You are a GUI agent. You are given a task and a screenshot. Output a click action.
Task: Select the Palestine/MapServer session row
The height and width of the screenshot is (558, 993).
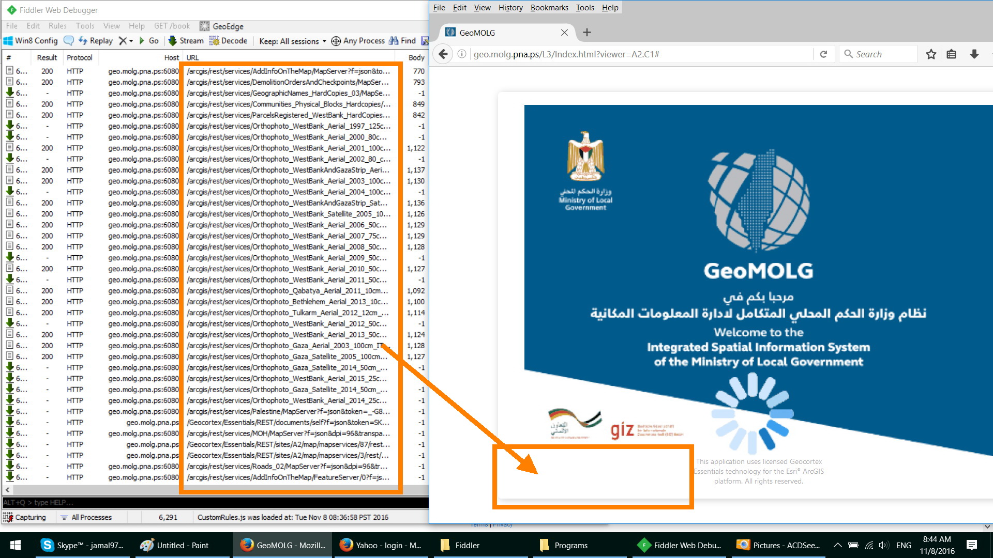click(215, 411)
